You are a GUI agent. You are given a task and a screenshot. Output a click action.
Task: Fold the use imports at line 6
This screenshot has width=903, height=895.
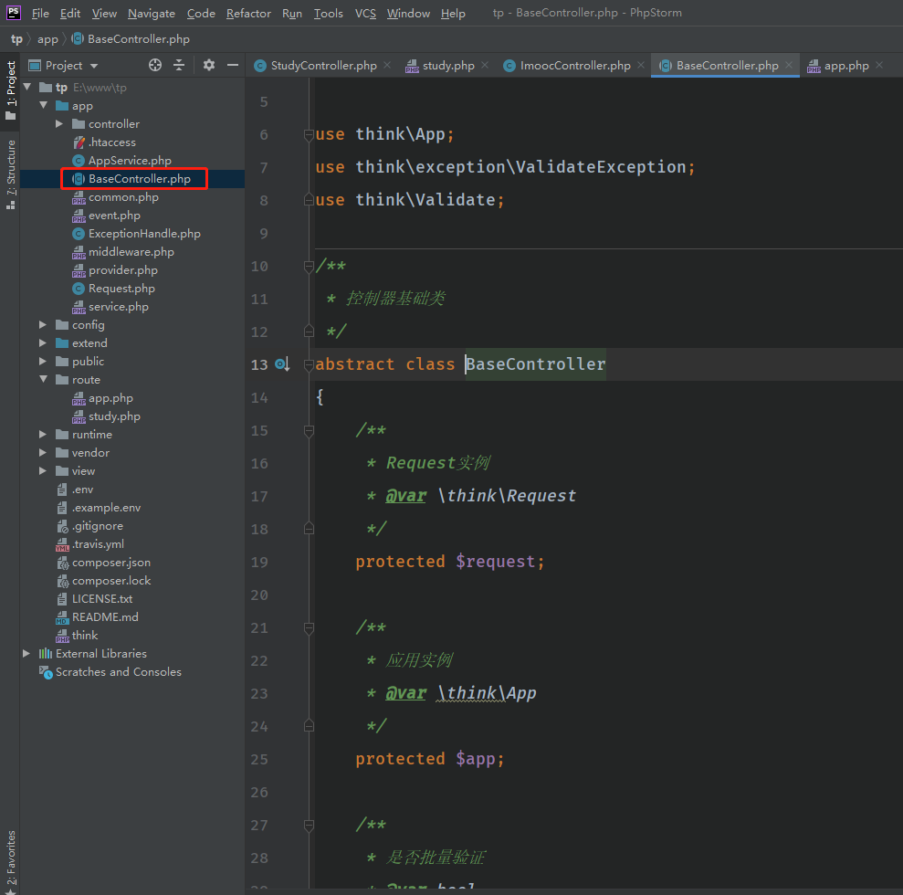tap(309, 135)
